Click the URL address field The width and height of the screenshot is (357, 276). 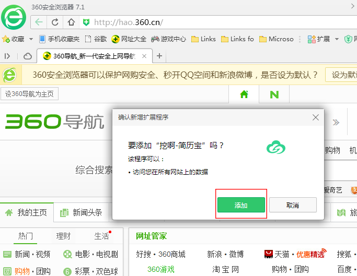(x=209, y=22)
